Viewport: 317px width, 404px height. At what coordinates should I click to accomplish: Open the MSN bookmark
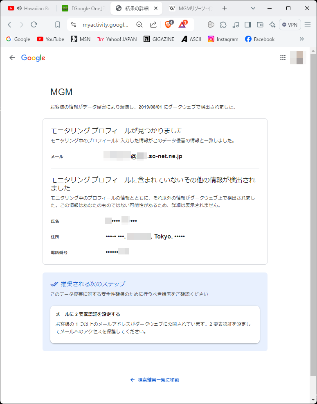pyautogui.click(x=81, y=39)
